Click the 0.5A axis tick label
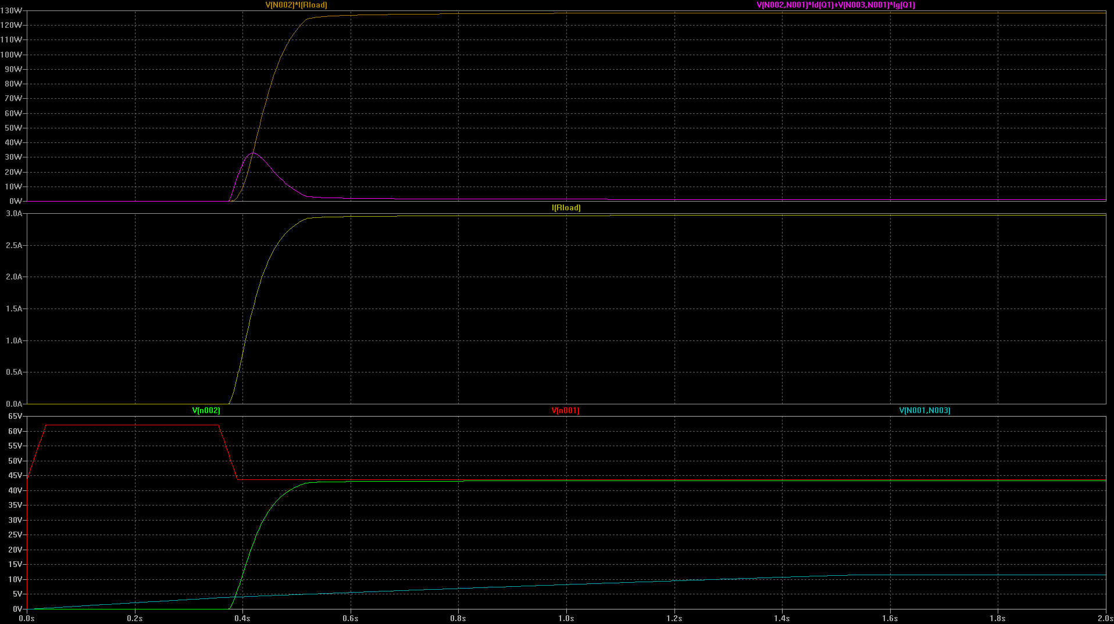This screenshot has width=1114, height=624. point(14,372)
